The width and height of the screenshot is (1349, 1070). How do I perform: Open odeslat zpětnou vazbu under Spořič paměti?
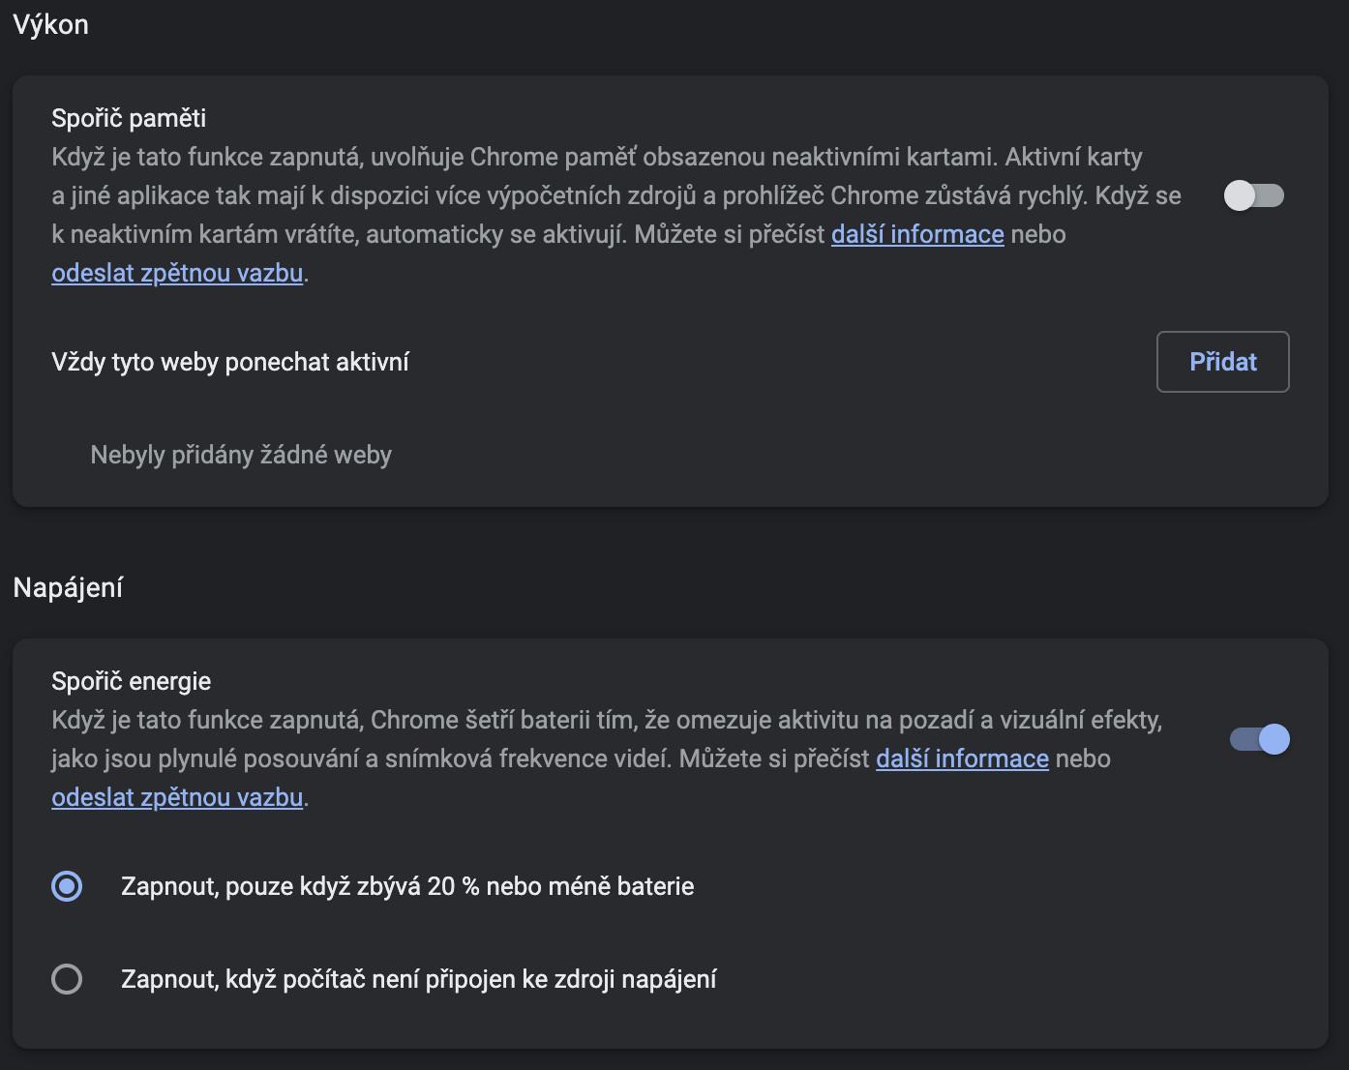click(177, 273)
